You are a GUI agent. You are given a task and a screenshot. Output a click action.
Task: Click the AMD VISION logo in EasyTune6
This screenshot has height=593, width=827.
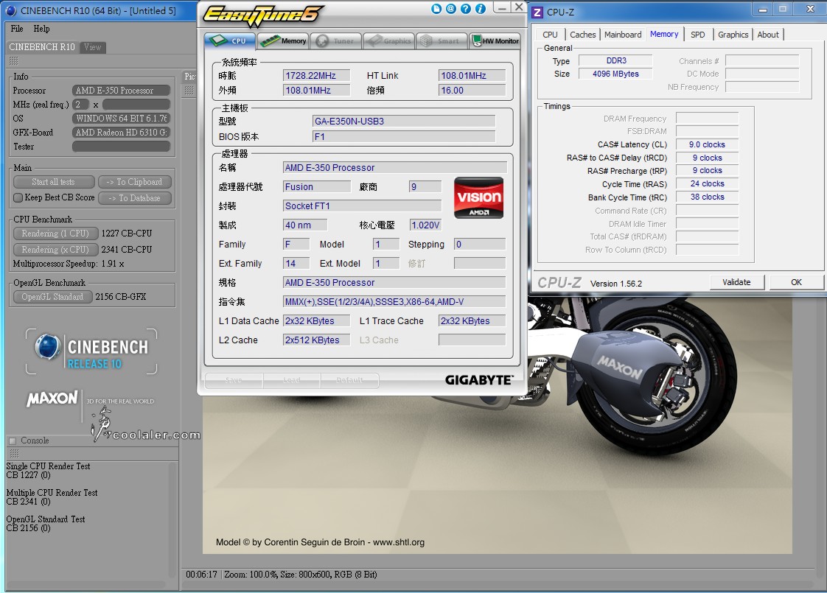pos(479,197)
